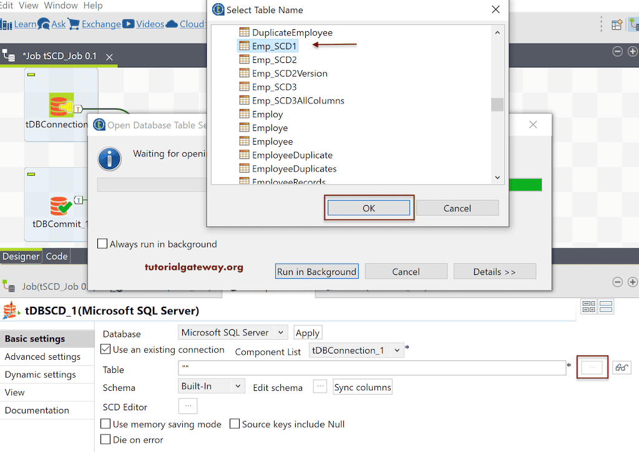Screen dimensions: 639x452
Task: Click the Run in Background button
Action: (316, 271)
